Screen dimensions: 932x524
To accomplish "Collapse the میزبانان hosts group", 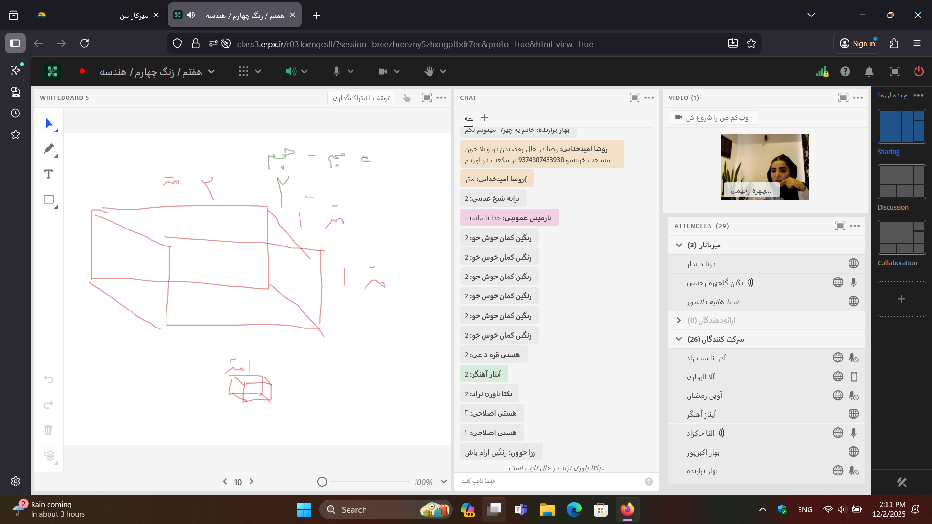I will 679,245.
